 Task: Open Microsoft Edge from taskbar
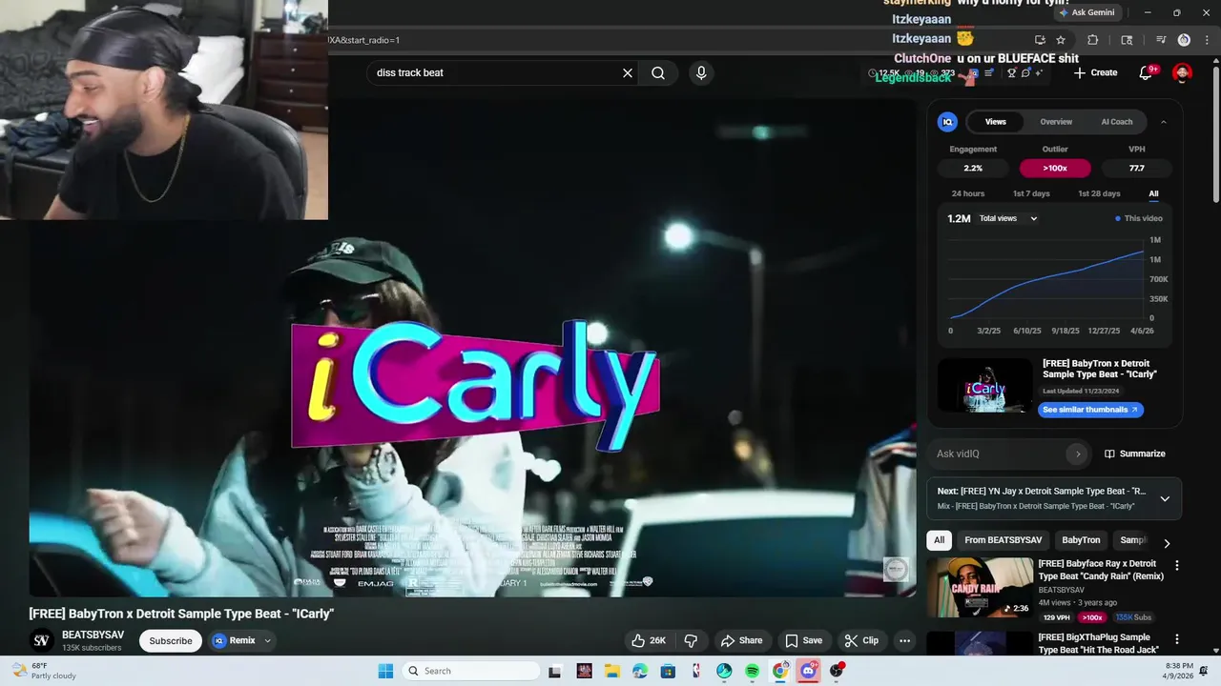pos(639,671)
